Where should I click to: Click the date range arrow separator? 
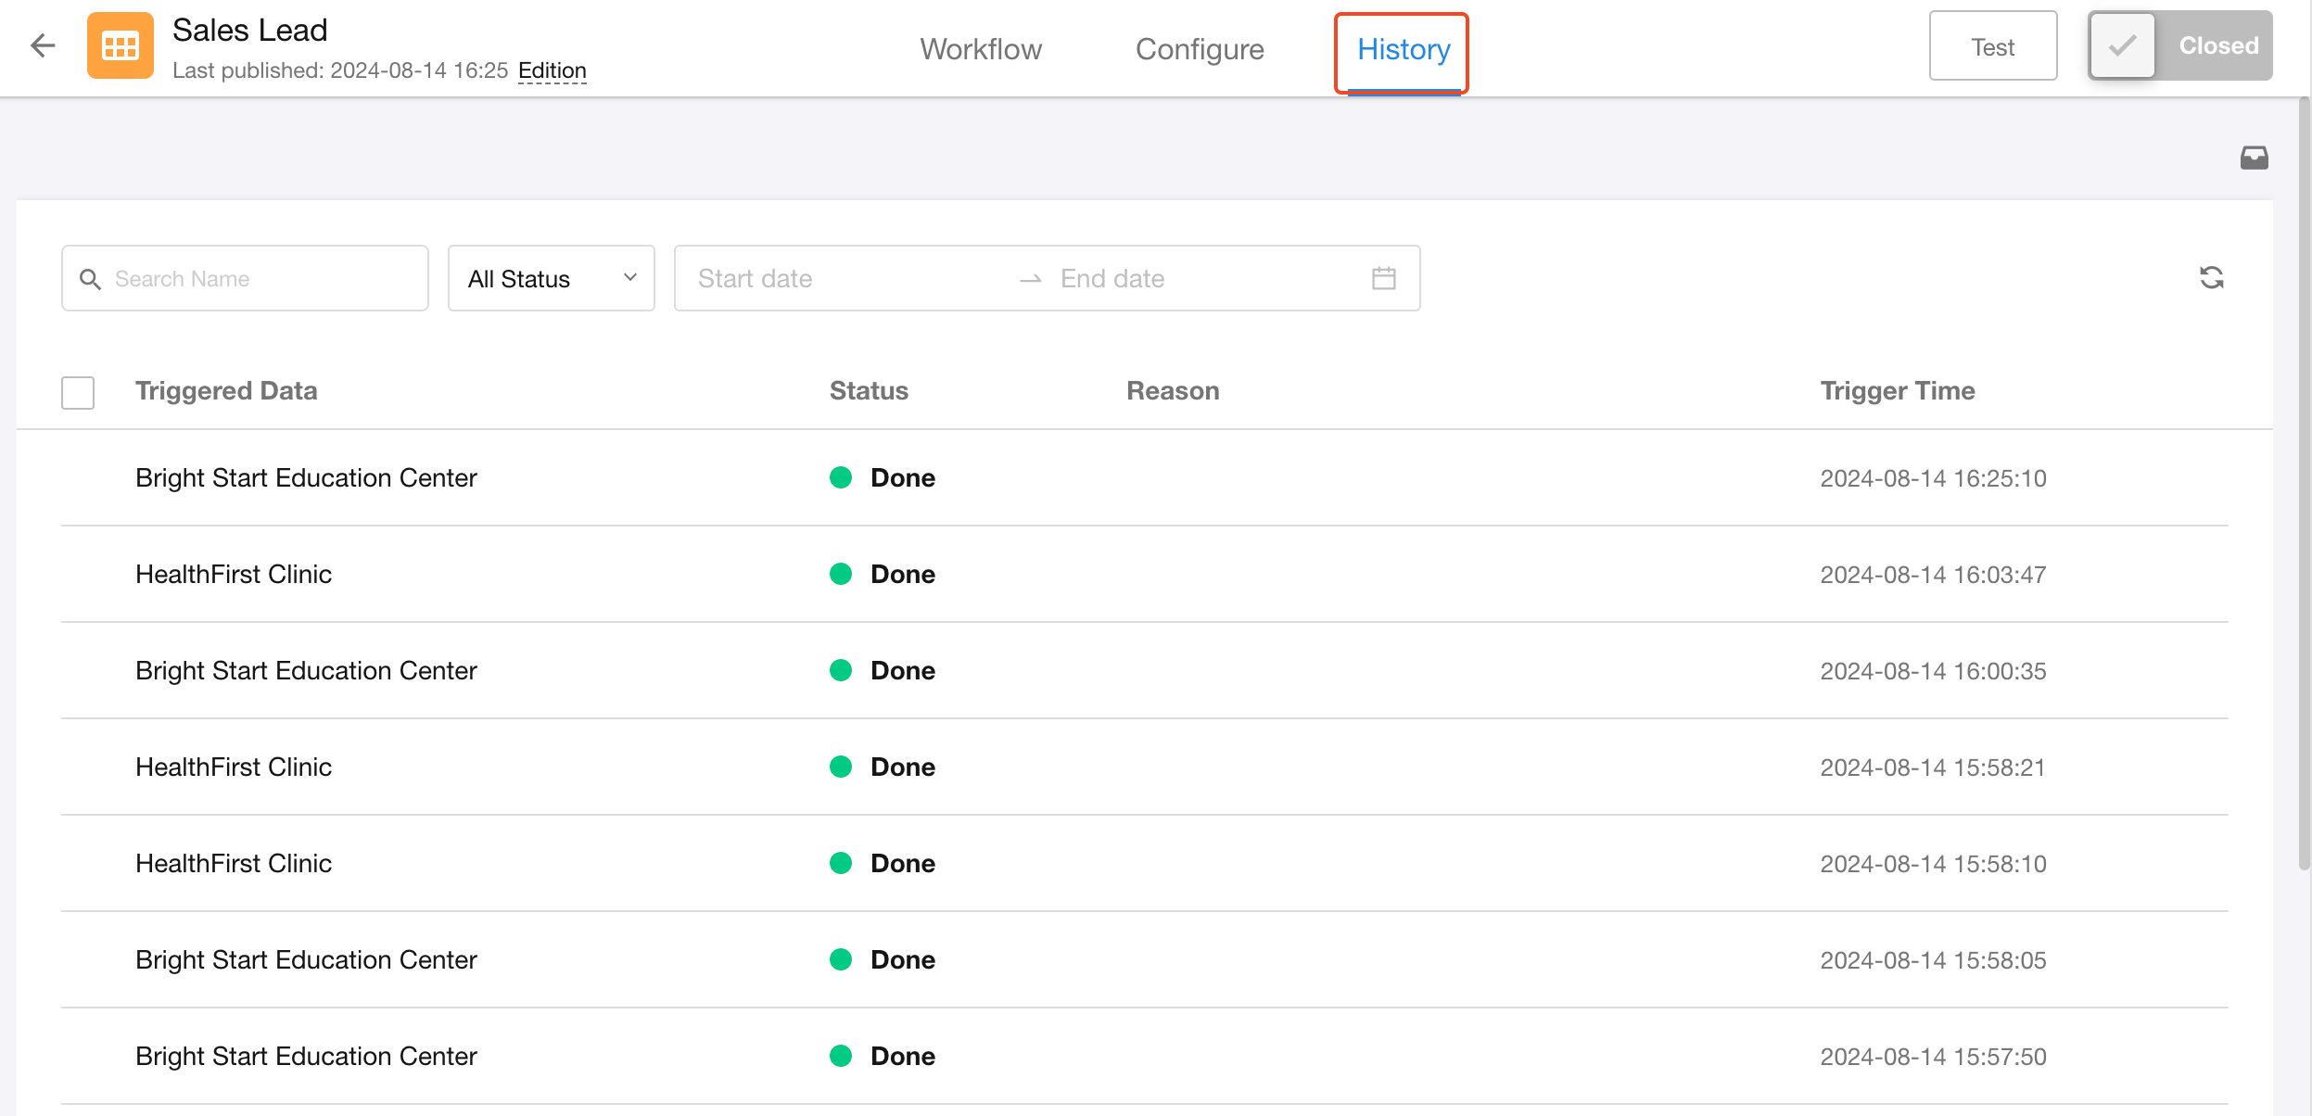(1030, 279)
